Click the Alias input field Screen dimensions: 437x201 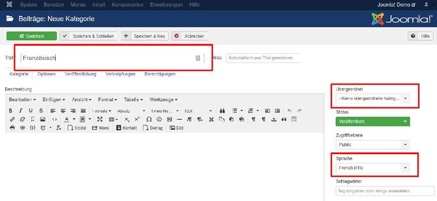pos(263,58)
